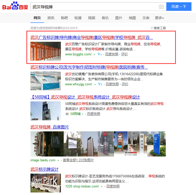Click the Clover Park result thumbnail
The image size is (196, 195).
tap(46, 183)
